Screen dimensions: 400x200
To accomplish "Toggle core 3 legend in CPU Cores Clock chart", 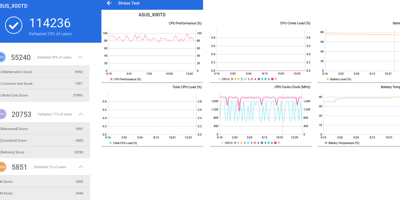I will coord(249,143).
